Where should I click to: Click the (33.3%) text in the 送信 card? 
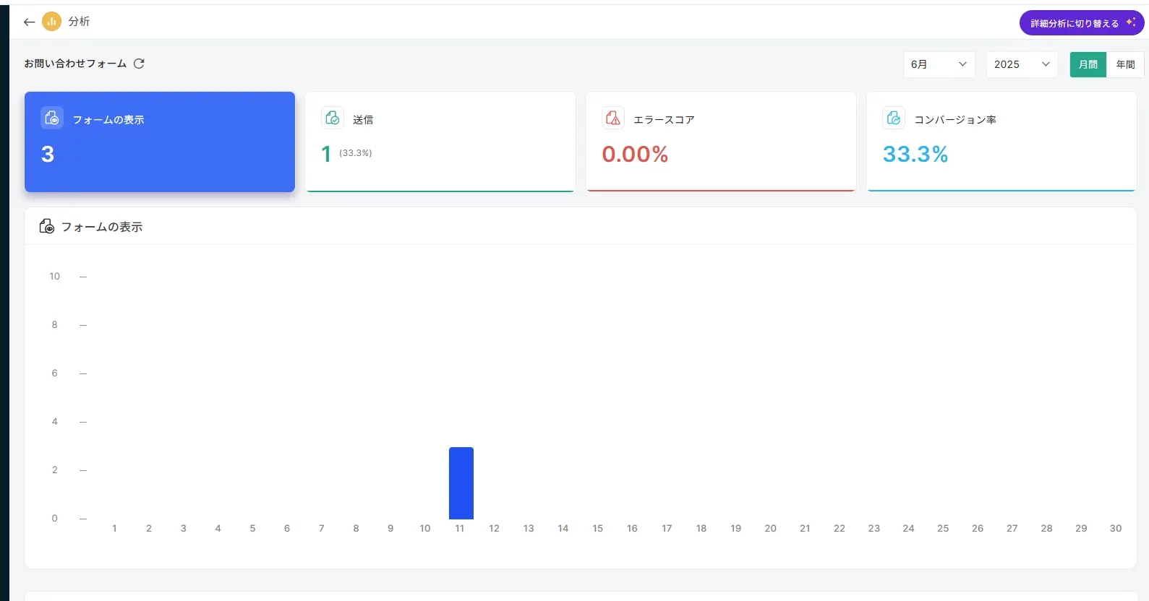point(356,153)
